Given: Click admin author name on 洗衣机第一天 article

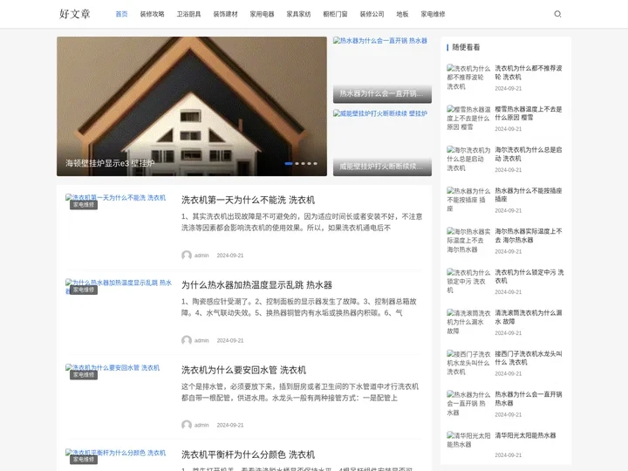Looking at the screenshot, I should point(201,255).
